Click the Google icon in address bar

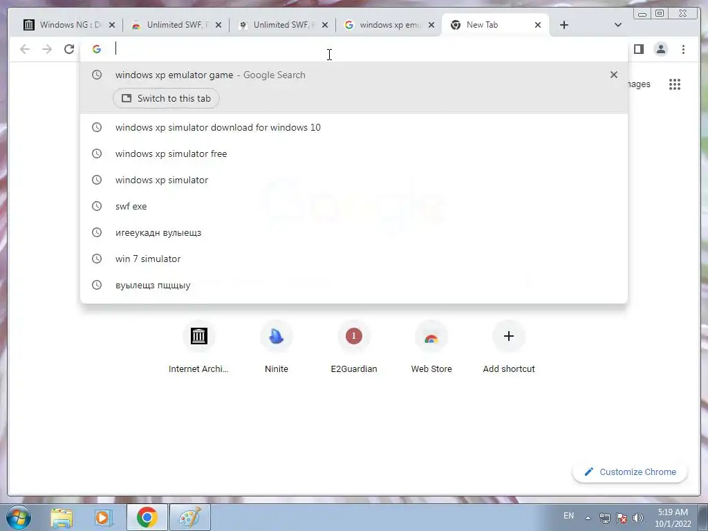click(97, 49)
